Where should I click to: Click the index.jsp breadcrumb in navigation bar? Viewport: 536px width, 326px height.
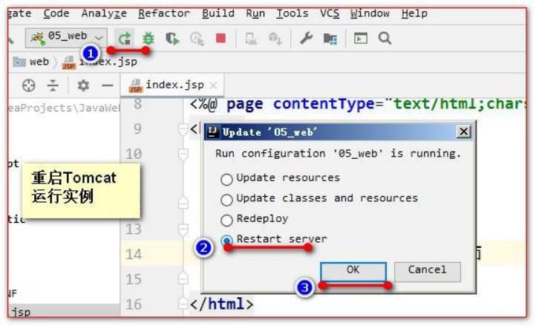pos(99,62)
